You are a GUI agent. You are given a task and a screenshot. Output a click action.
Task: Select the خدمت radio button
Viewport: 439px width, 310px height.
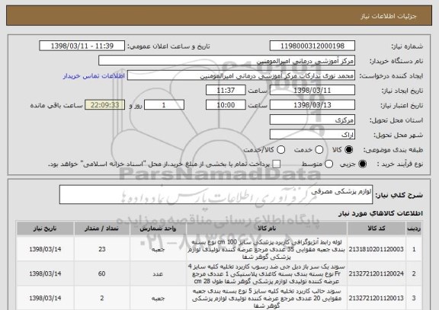point(319,150)
